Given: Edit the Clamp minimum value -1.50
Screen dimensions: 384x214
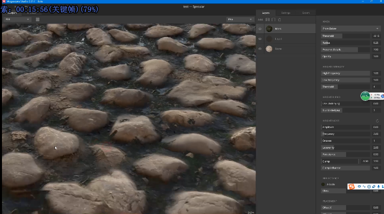Looking at the screenshot, I should pos(365,161).
